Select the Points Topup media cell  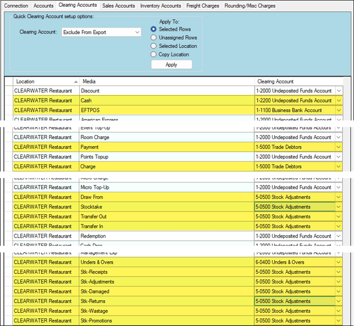click(167, 157)
